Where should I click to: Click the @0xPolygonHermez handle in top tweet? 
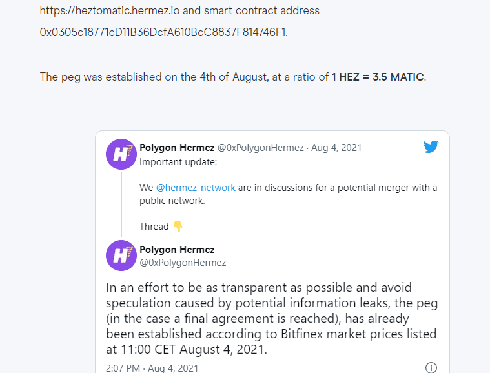click(x=261, y=147)
